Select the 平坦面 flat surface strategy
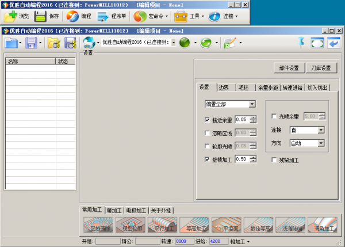Image resolution: width=345 pixels, height=247 pixels. (227, 225)
